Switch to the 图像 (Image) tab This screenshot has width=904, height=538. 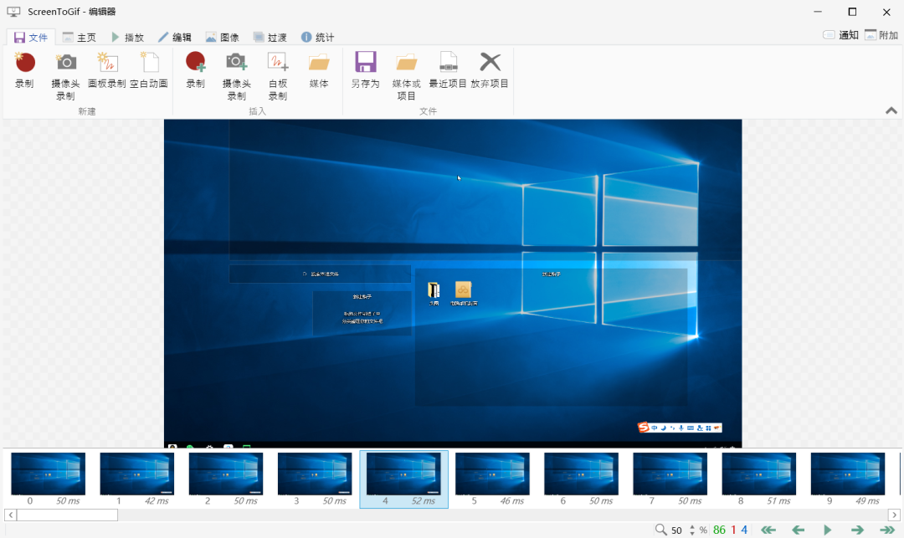click(x=223, y=38)
